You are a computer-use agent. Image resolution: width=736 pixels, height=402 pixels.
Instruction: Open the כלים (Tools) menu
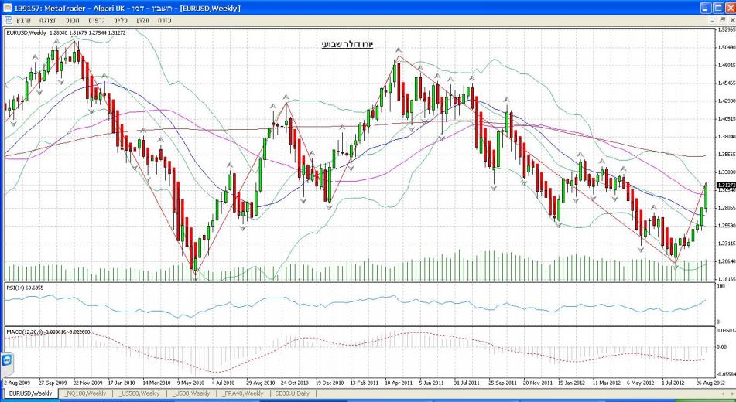click(119, 19)
